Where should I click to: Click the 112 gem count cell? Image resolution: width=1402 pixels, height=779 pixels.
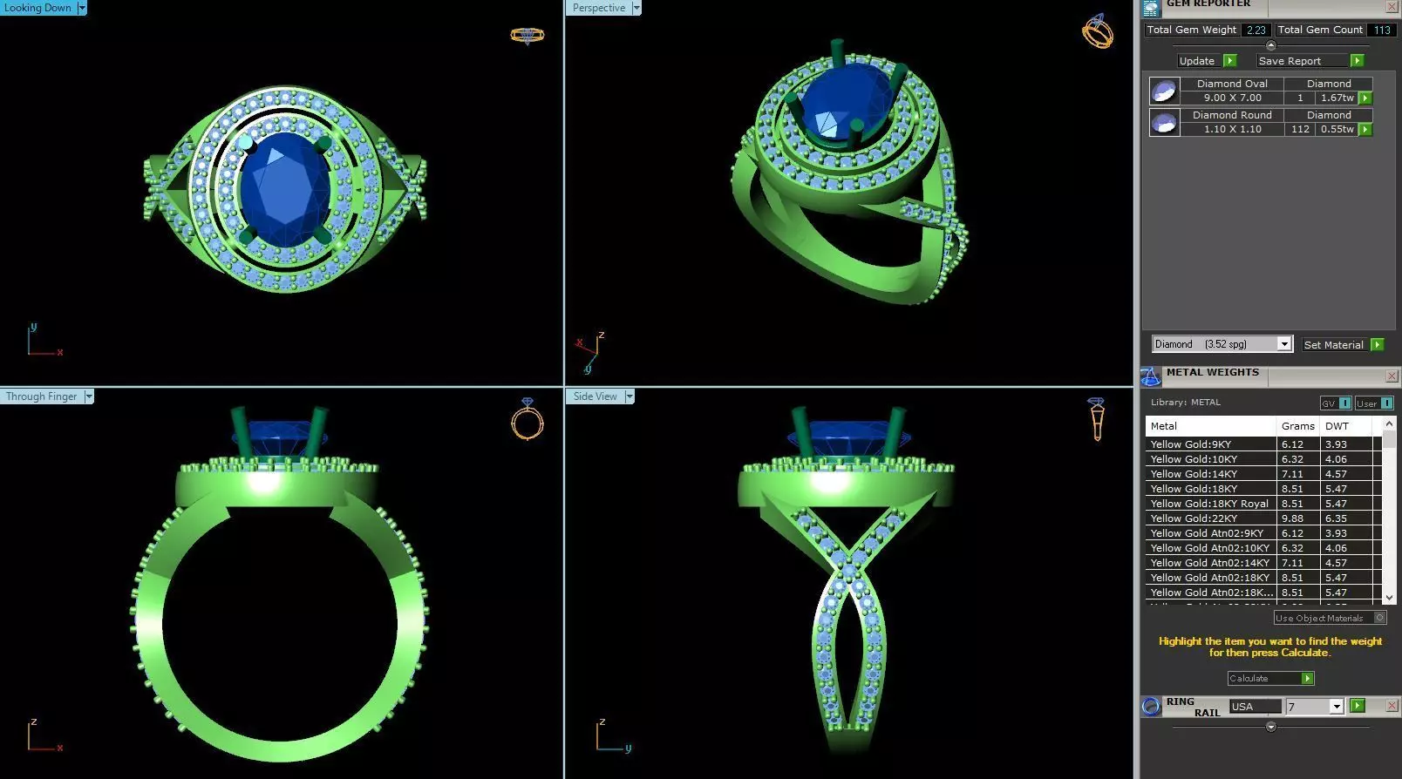1301,129
